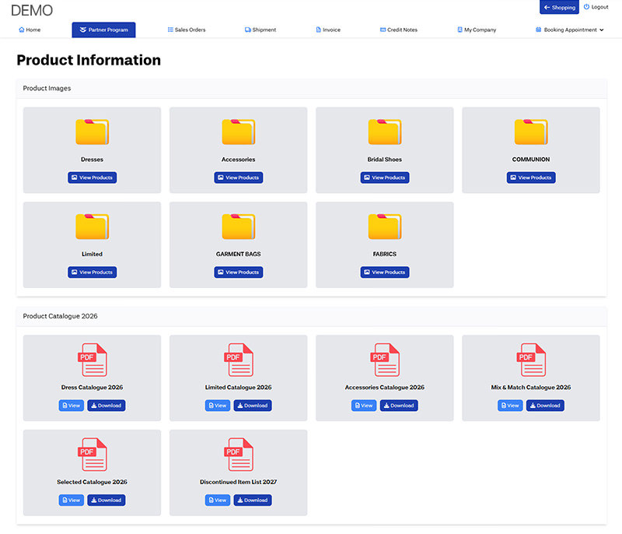
Task: Open the My Company tab
Action: coord(477,30)
